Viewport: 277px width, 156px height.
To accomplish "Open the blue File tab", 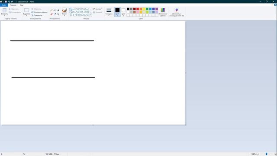I will tap(4, 5).
